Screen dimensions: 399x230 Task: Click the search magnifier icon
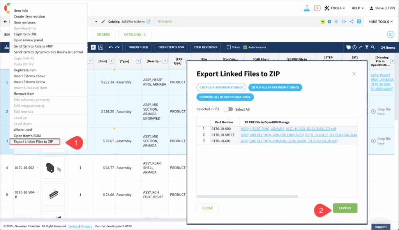(x=373, y=48)
